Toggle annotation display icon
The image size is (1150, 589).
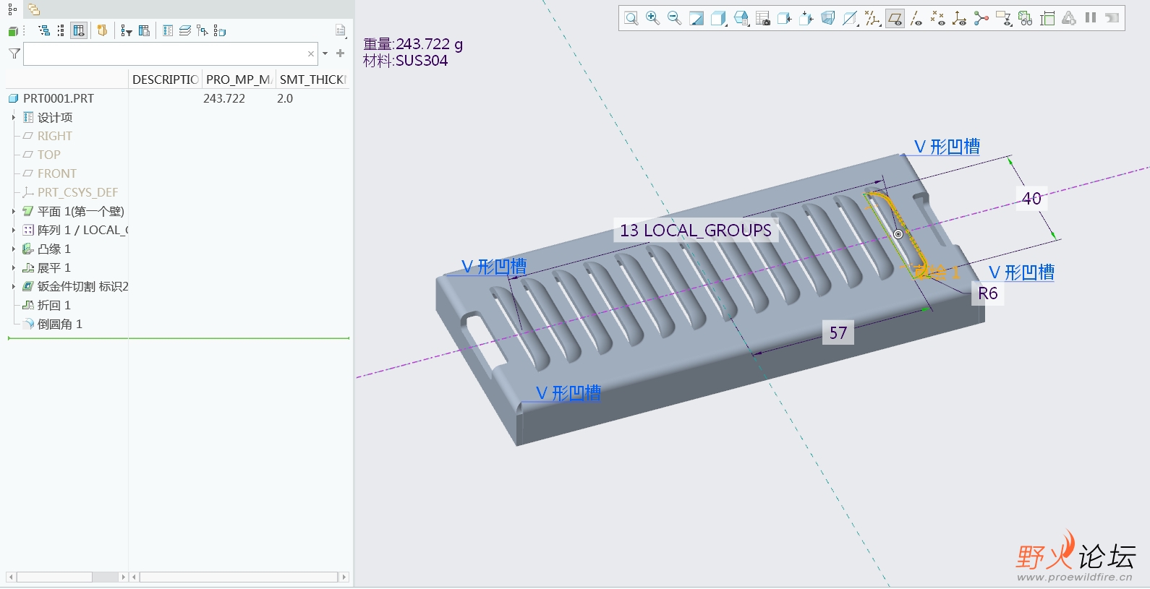coord(1003,19)
